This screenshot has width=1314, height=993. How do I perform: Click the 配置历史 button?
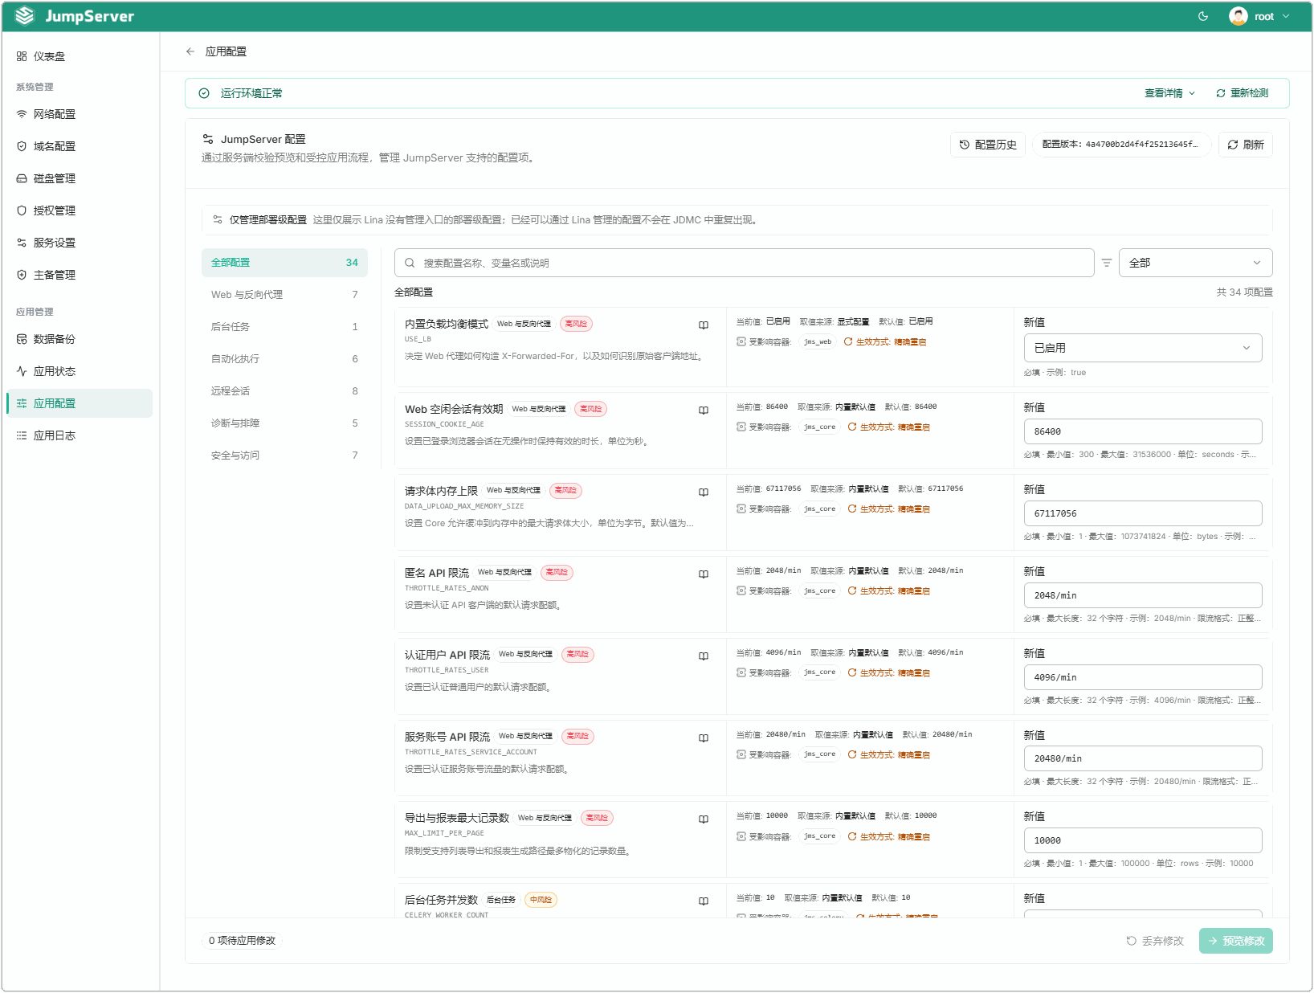(988, 145)
